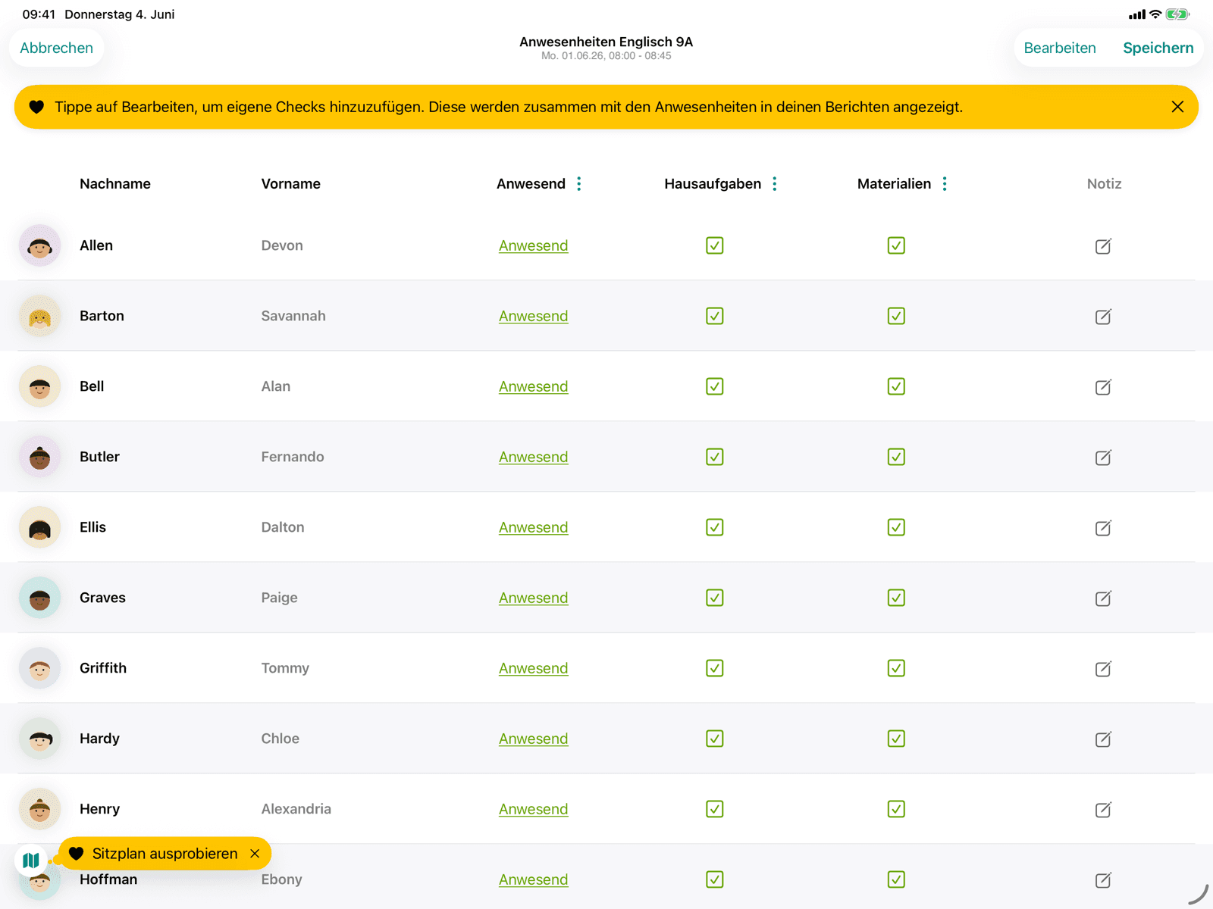
Task: Toggle Hausaufgaben checkbox for Ellis
Action: click(714, 527)
